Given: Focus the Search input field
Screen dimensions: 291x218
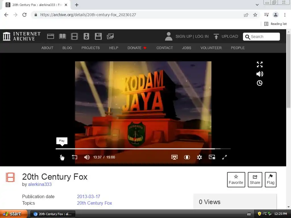Looking at the screenshot, I should pyautogui.click(x=261, y=37).
